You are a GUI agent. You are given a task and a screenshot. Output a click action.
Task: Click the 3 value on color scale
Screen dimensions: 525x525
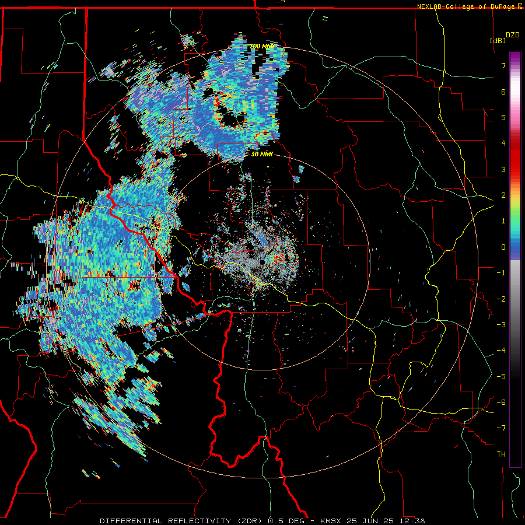coord(503,169)
